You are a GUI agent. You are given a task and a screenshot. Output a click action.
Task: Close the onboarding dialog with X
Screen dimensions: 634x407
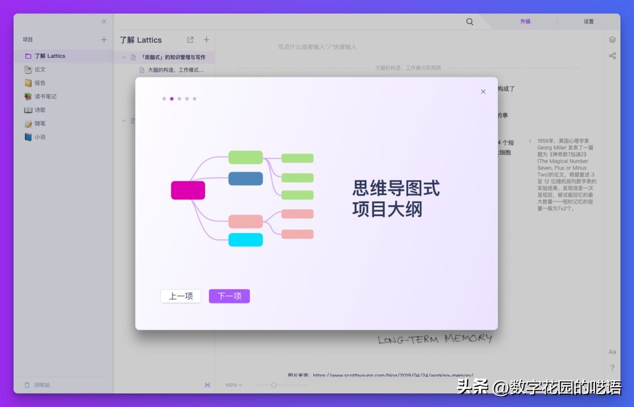click(x=483, y=92)
